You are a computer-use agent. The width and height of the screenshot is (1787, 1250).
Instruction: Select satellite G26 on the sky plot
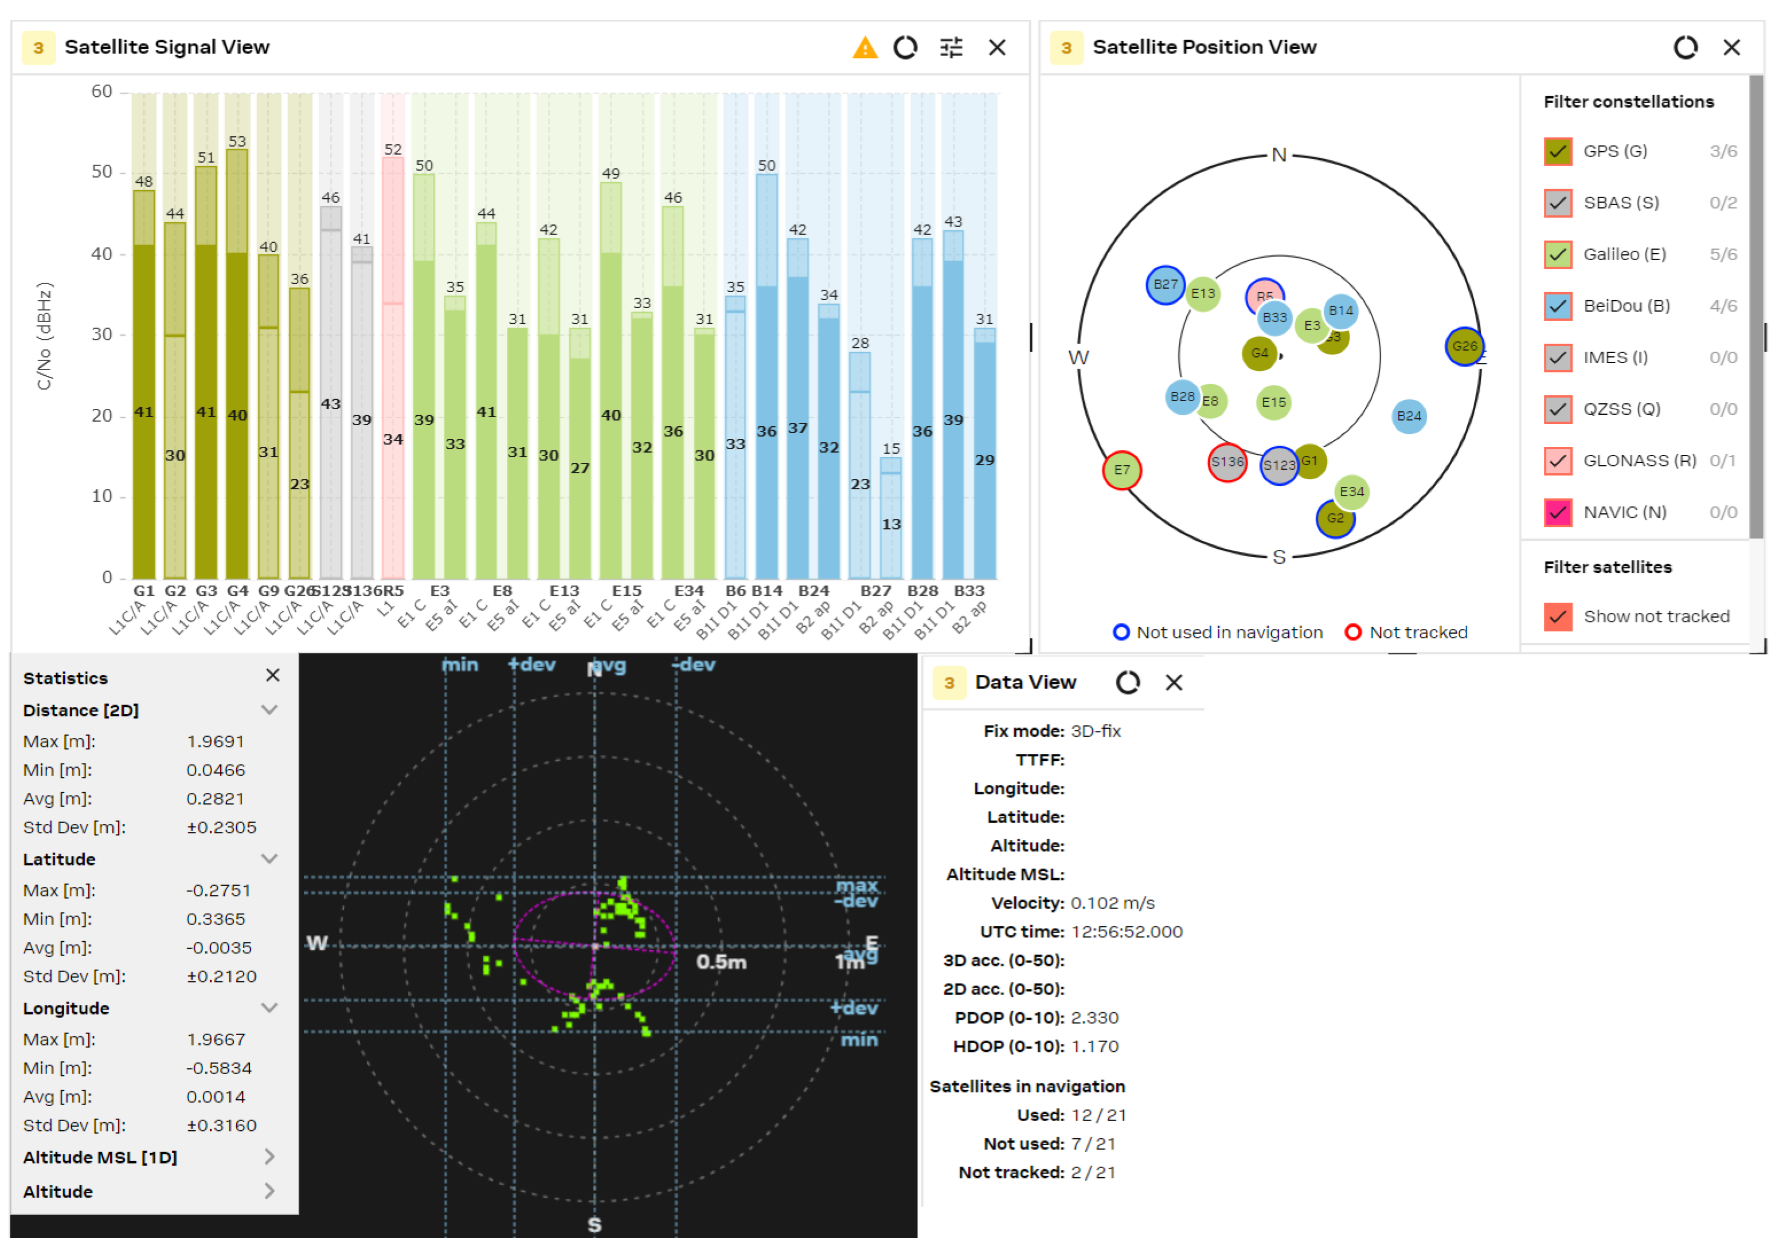coord(1464,346)
